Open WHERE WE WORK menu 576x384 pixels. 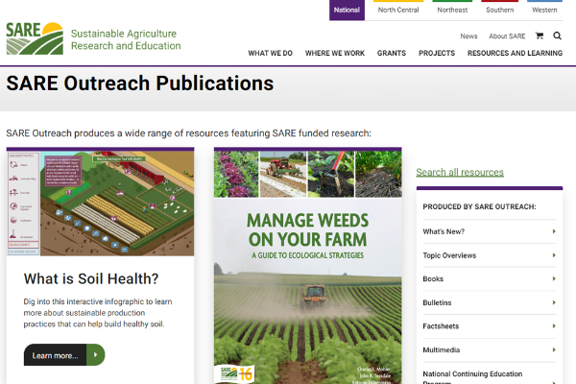pyautogui.click(x=335, y=54)
